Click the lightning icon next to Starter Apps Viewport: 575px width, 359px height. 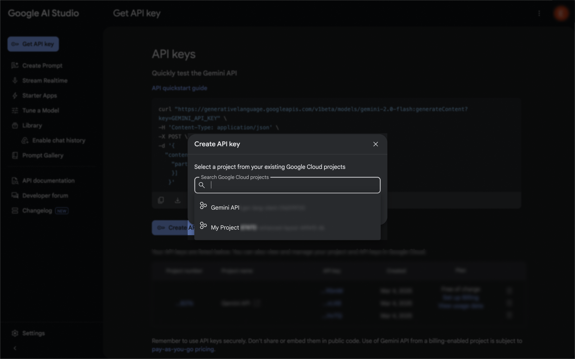click(15, 95)
